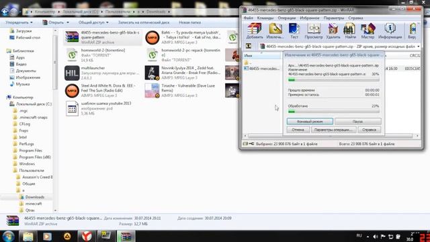
Task: Open the WinRAR Операции menu
Action: [x=287, y=18]
